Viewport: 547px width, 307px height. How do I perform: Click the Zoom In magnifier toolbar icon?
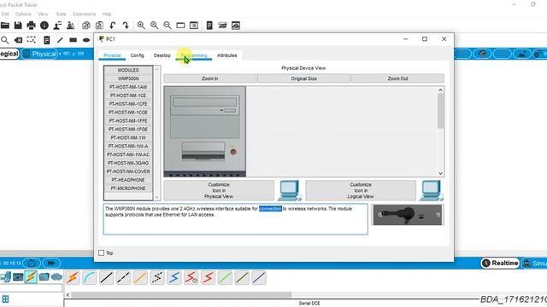tap(141, 26)
